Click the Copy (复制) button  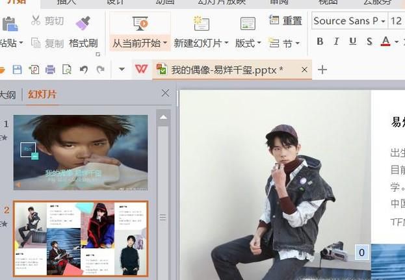pyautogui.click(x=47, y=43)
